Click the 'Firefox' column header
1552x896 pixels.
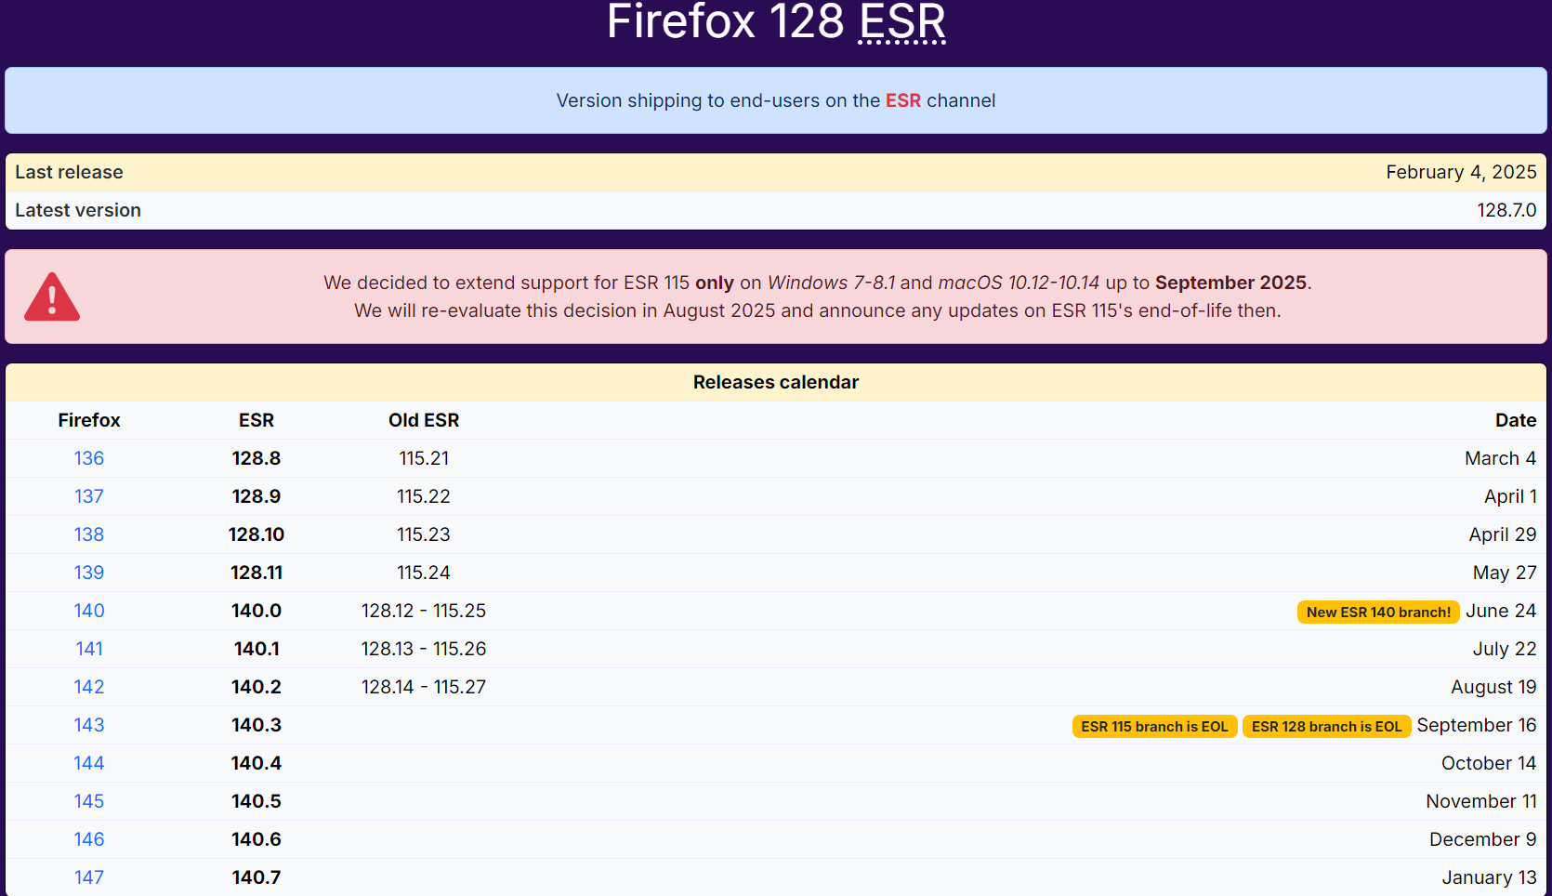click(89, 420)
